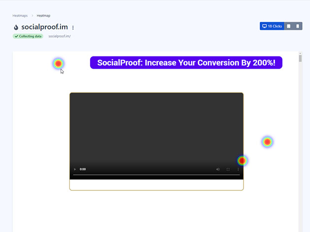This screenshot has height=232, width=310.
Task: Select the desktop 18 Clicks view
Action: click(272, 26)
